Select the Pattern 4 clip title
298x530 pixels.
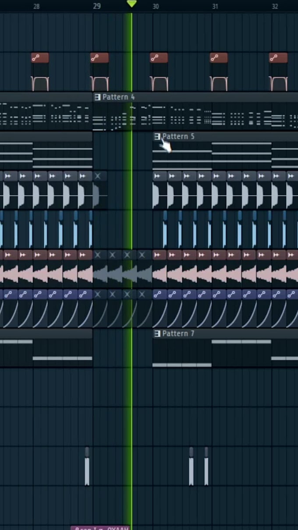point(118,97)
